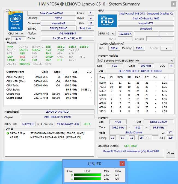Screen dimensions: 178x184
Task: Click the 1822858 K GPU memory field
Action: 125,34
